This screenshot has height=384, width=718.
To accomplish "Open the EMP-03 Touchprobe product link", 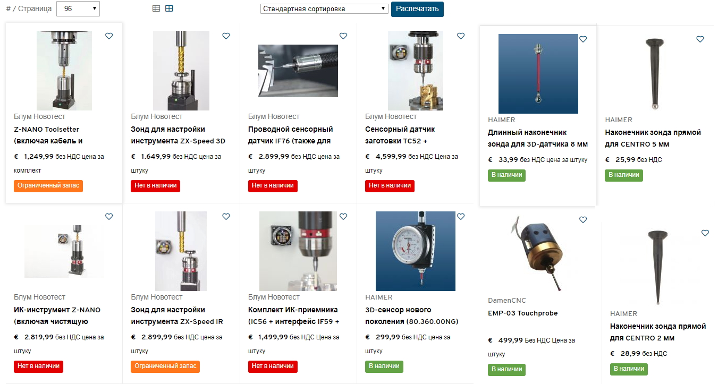I will tap(523, 313).
